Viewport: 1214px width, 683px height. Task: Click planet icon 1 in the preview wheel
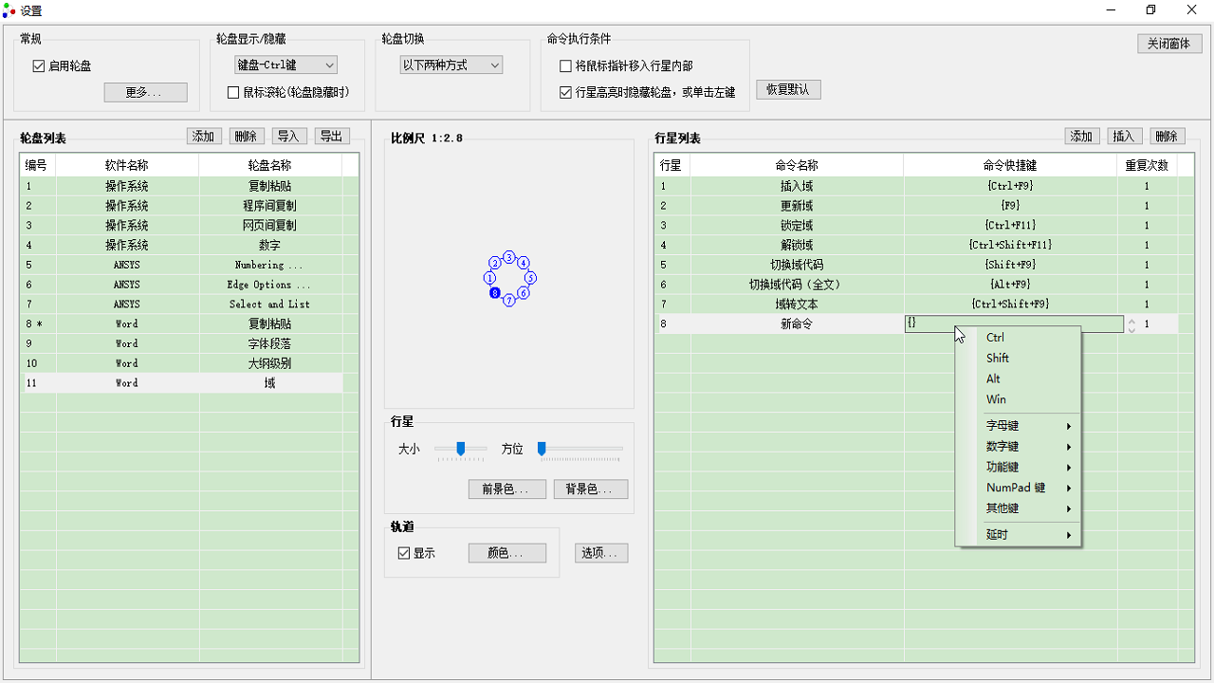[489, 278]
